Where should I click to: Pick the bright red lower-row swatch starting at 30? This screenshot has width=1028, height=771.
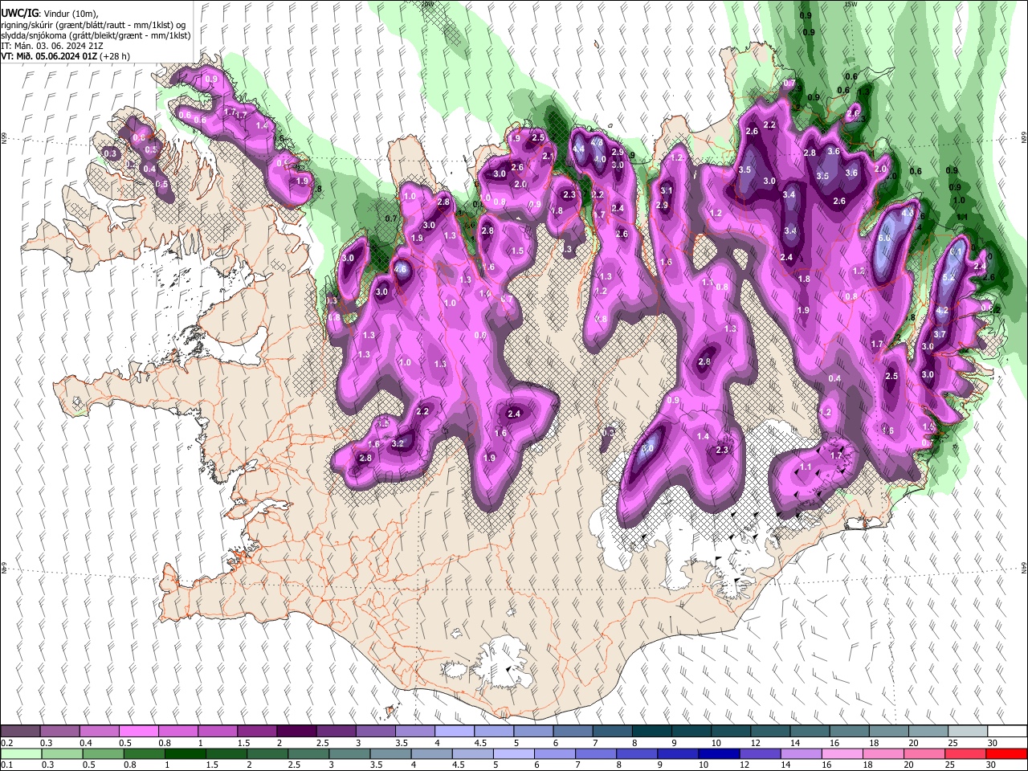click(x=1007, y=753)
